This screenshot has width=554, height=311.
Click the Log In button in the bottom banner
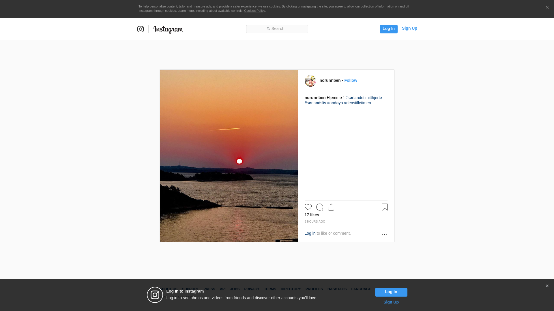click(x=391, y=292)
